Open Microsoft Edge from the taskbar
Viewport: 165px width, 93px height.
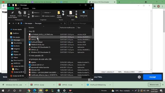click(x=35, y=91)
